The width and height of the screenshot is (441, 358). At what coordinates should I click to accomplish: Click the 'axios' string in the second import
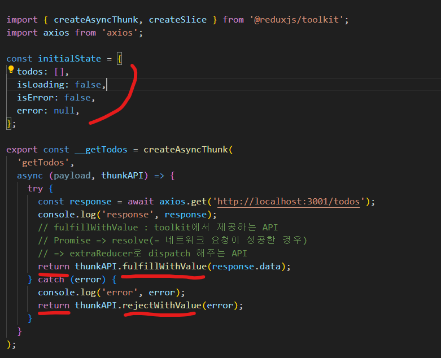point(120,33)
